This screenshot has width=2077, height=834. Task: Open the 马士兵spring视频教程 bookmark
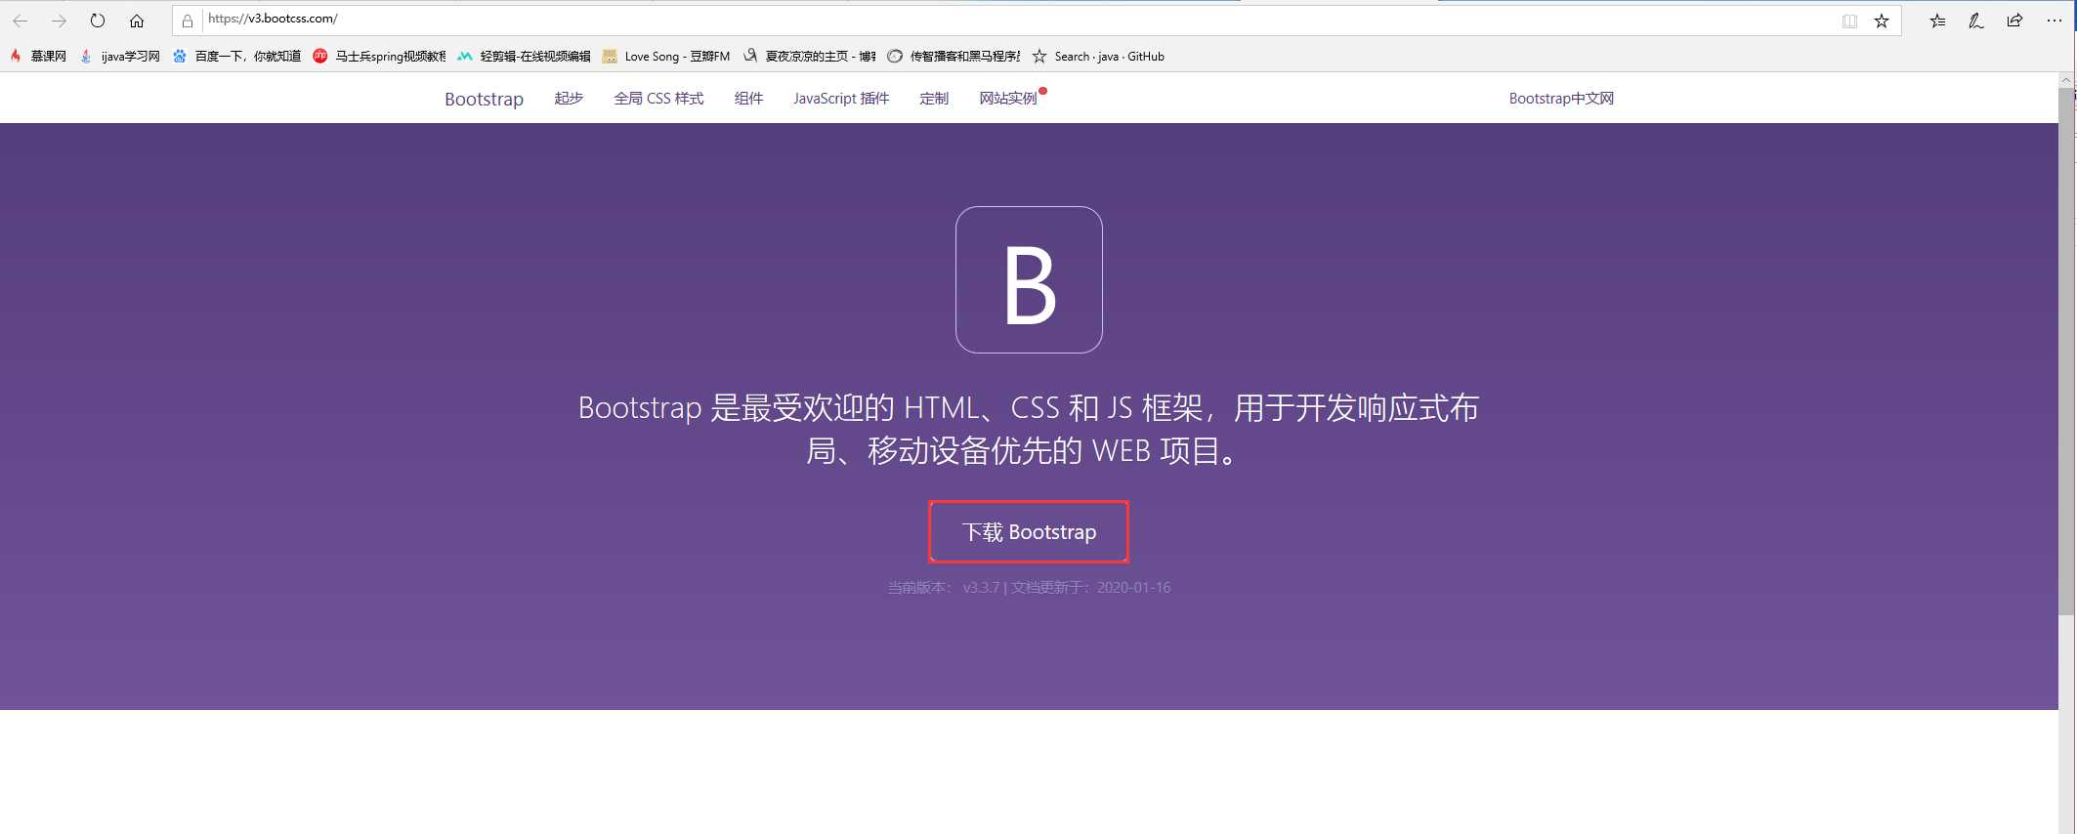(x=379, y=57)
